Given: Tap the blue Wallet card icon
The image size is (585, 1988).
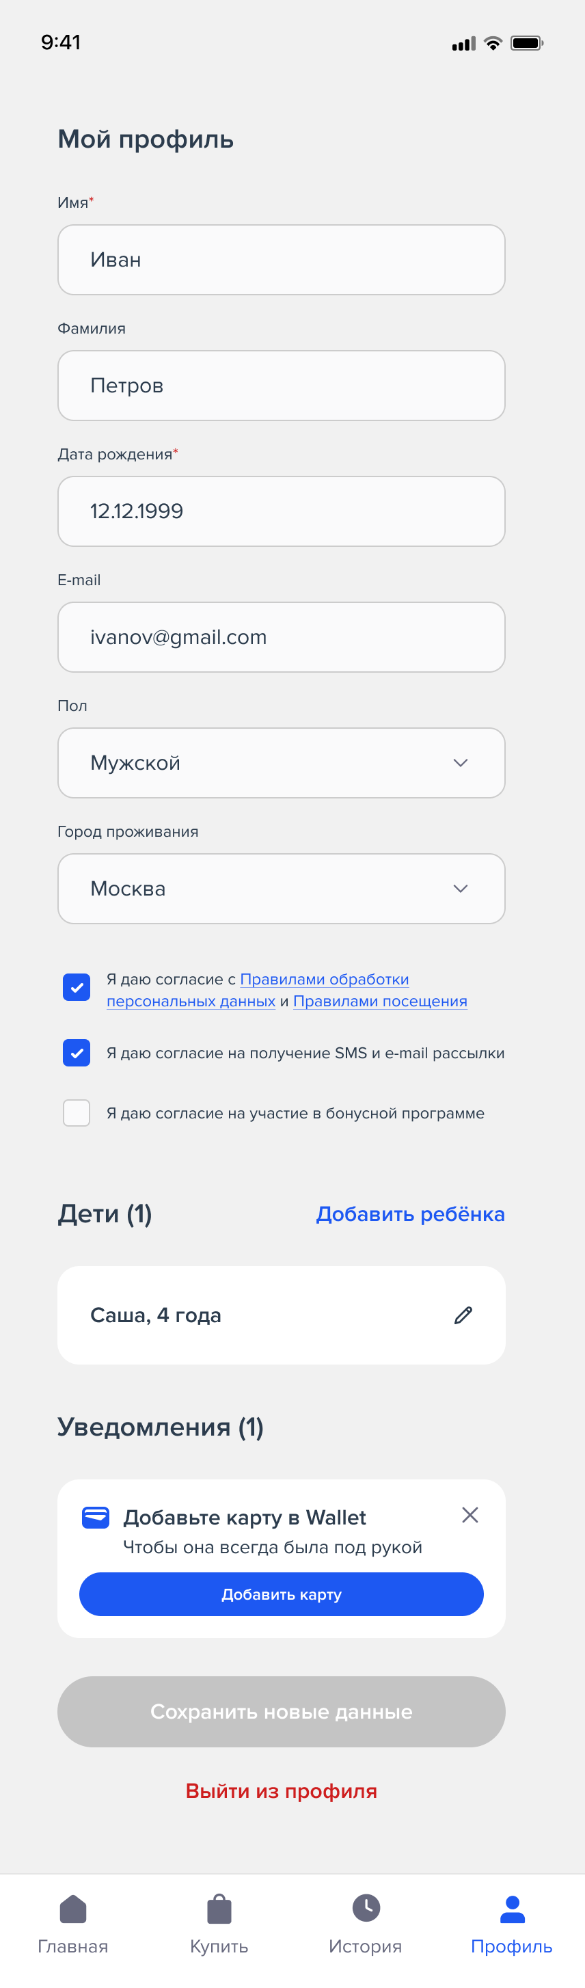Looking at the screenshot, I should pyautogui.click(x=96, y=1517).
